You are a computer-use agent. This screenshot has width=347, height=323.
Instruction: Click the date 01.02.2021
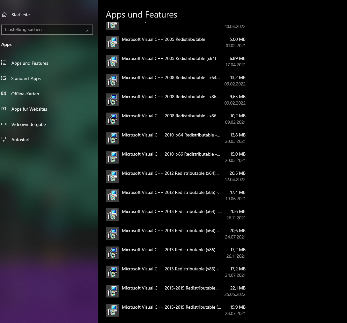pyautogui.click(x=235, y=46)
